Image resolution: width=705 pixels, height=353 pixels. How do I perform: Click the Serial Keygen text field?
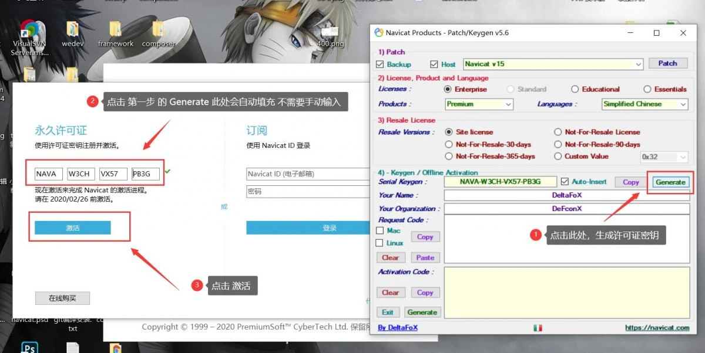500,182
